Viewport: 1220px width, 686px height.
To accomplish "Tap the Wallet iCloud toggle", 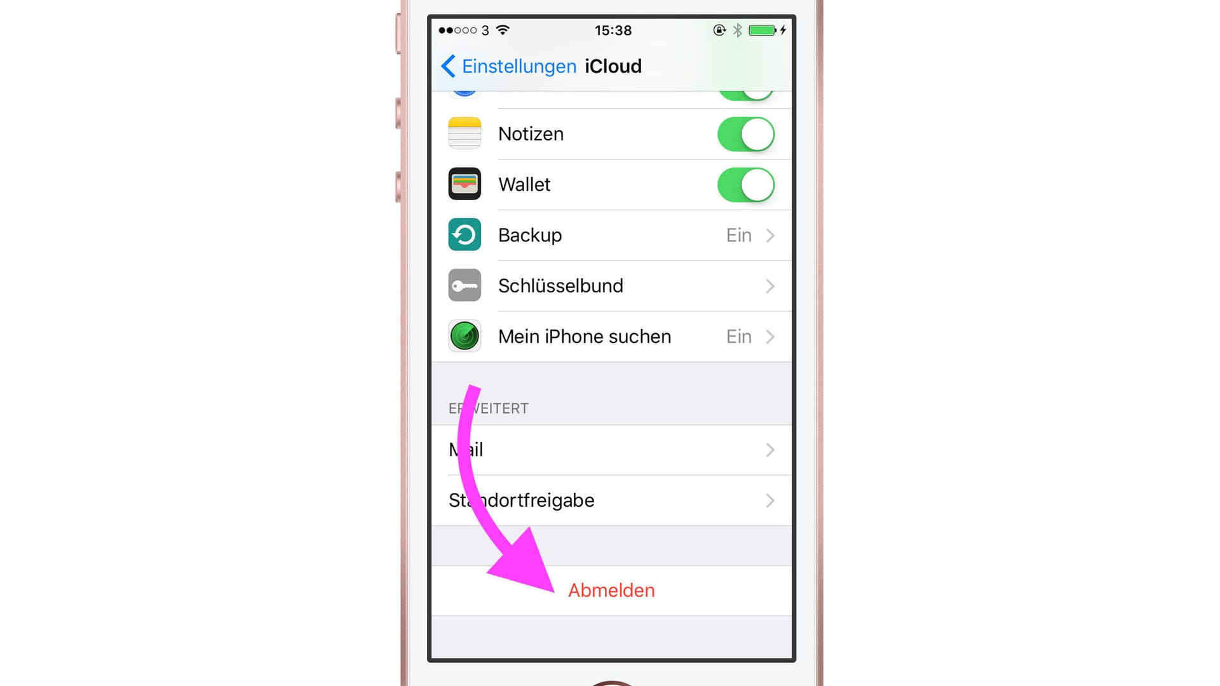I will pos(745,184).
